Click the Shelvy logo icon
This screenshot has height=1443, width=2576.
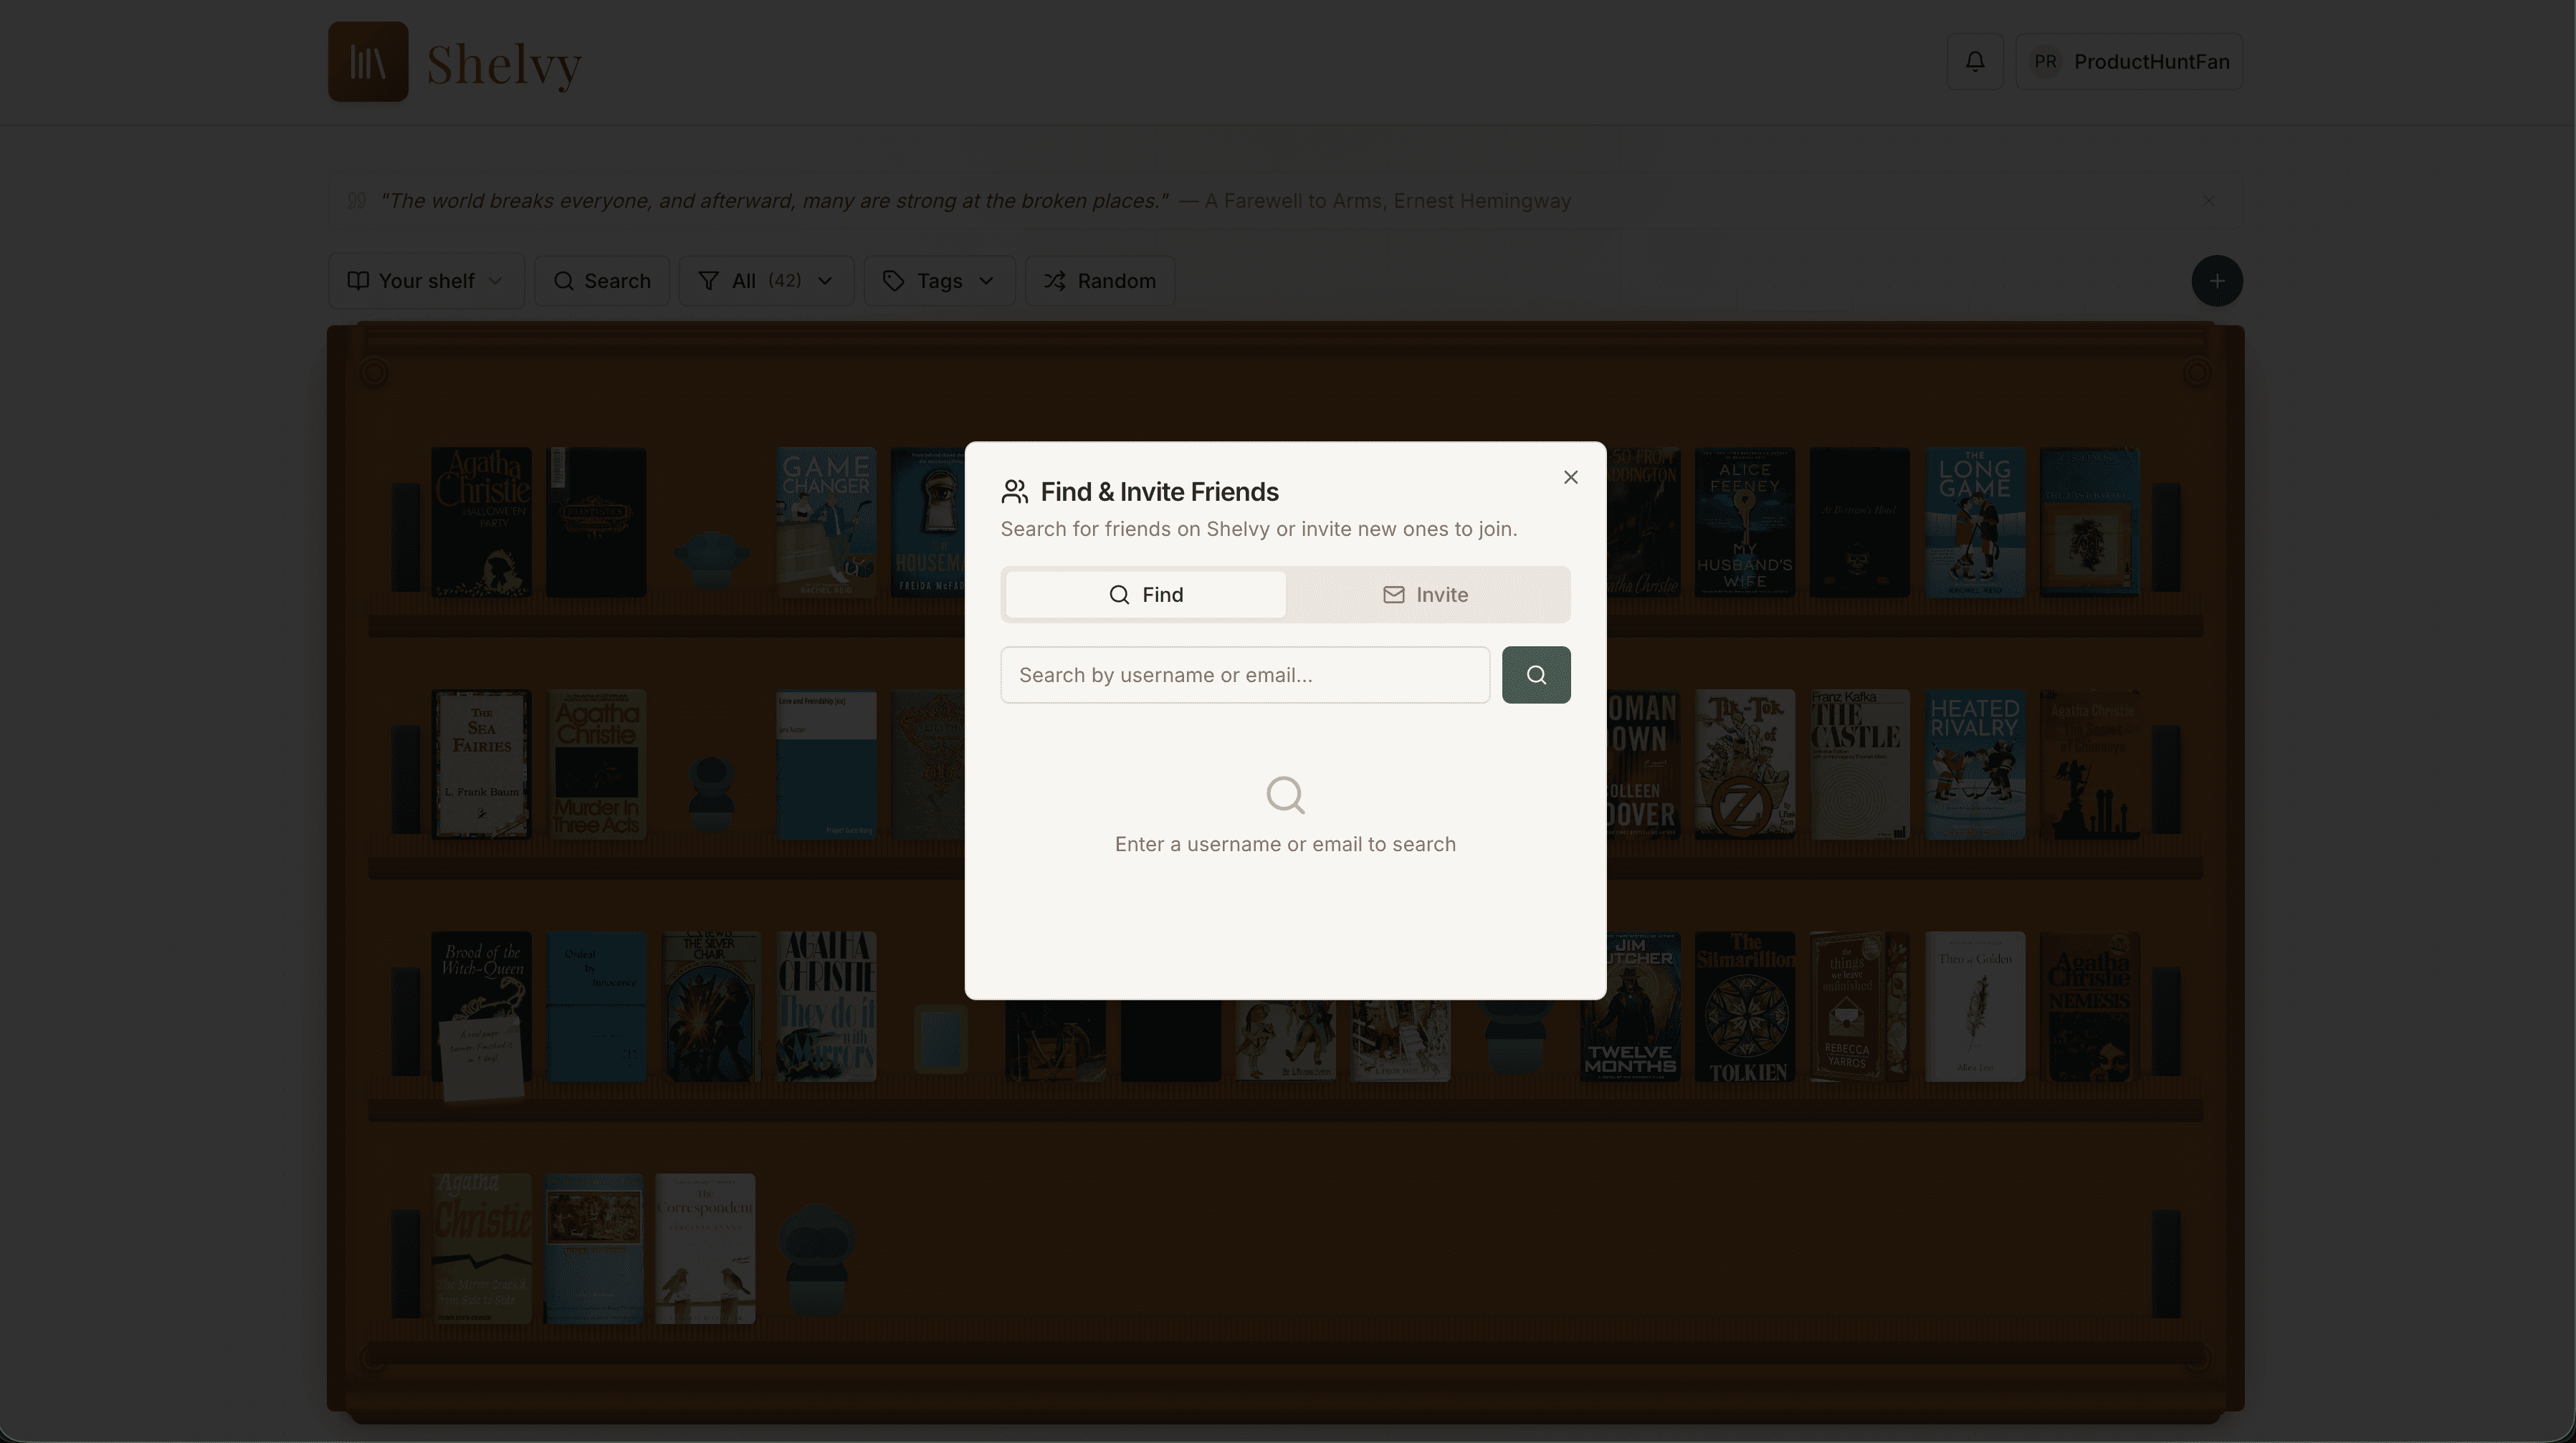click(367, 61)
